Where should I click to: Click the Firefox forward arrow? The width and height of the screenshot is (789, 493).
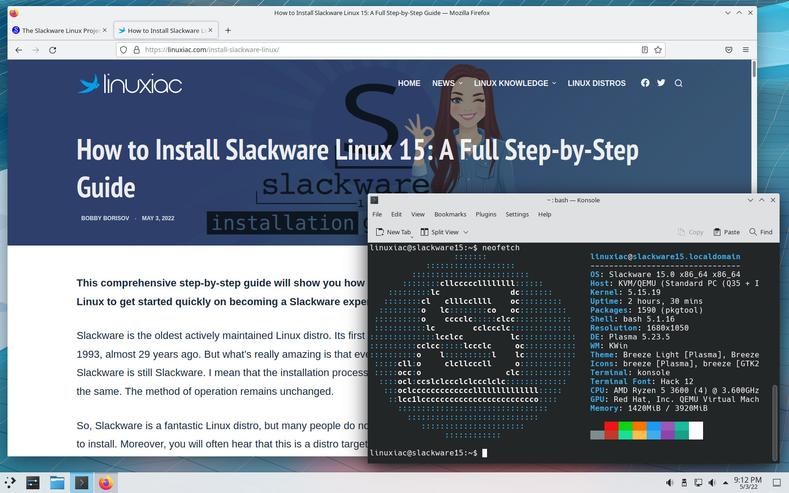click(x=36, y=50)
